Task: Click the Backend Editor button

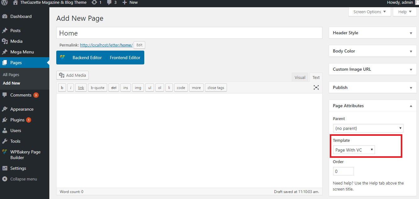Action: coord(87,58)
